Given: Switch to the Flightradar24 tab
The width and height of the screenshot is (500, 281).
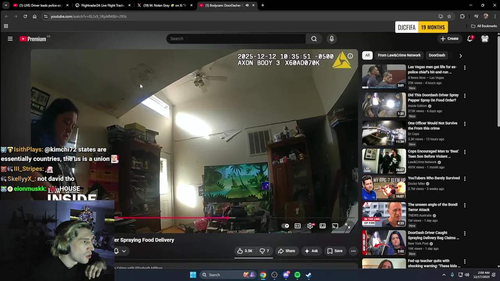Looking at the screenshot, I should pos(102,5).
